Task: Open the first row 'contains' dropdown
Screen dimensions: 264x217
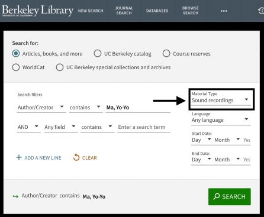Action: pos(86,108)
